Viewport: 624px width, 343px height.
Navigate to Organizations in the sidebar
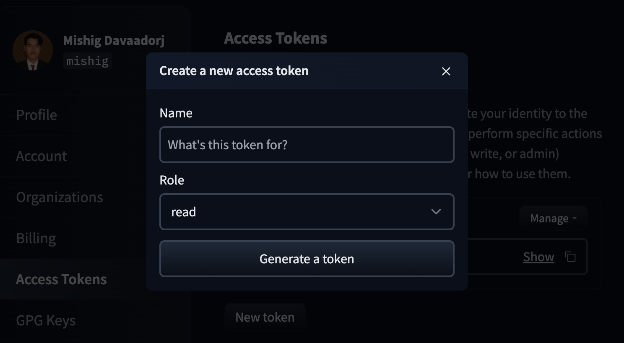pos(60,197)
